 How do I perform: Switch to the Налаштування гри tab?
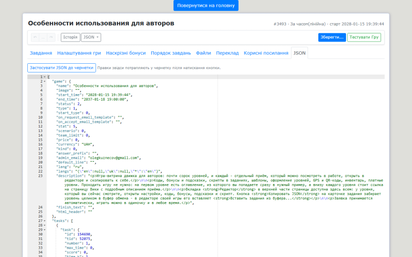(x=79, y=53)
